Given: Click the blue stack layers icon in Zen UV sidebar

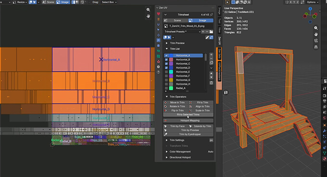Looking at the screenshot, I should (158, 46).
